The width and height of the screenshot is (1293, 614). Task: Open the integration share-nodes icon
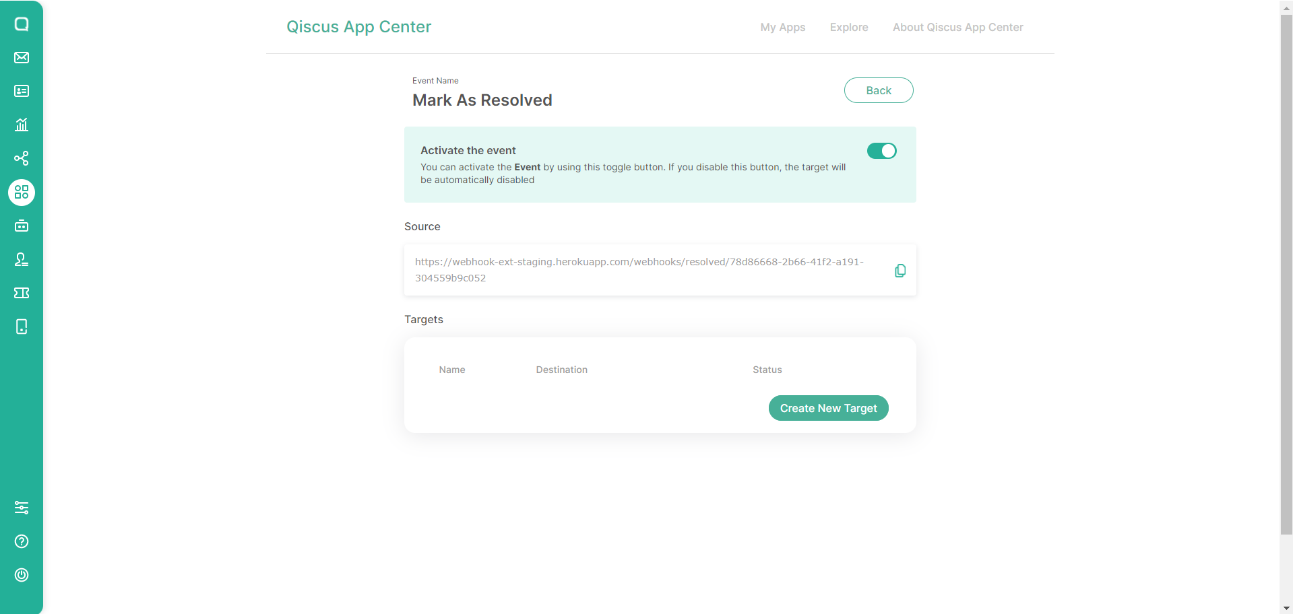(x=22, y=158)
